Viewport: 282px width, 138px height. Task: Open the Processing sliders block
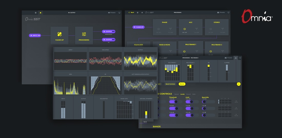84,36
